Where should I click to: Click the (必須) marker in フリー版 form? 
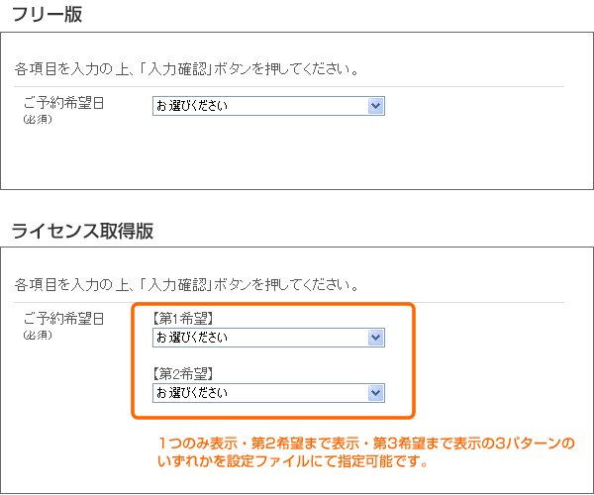[x=38, y=120]
